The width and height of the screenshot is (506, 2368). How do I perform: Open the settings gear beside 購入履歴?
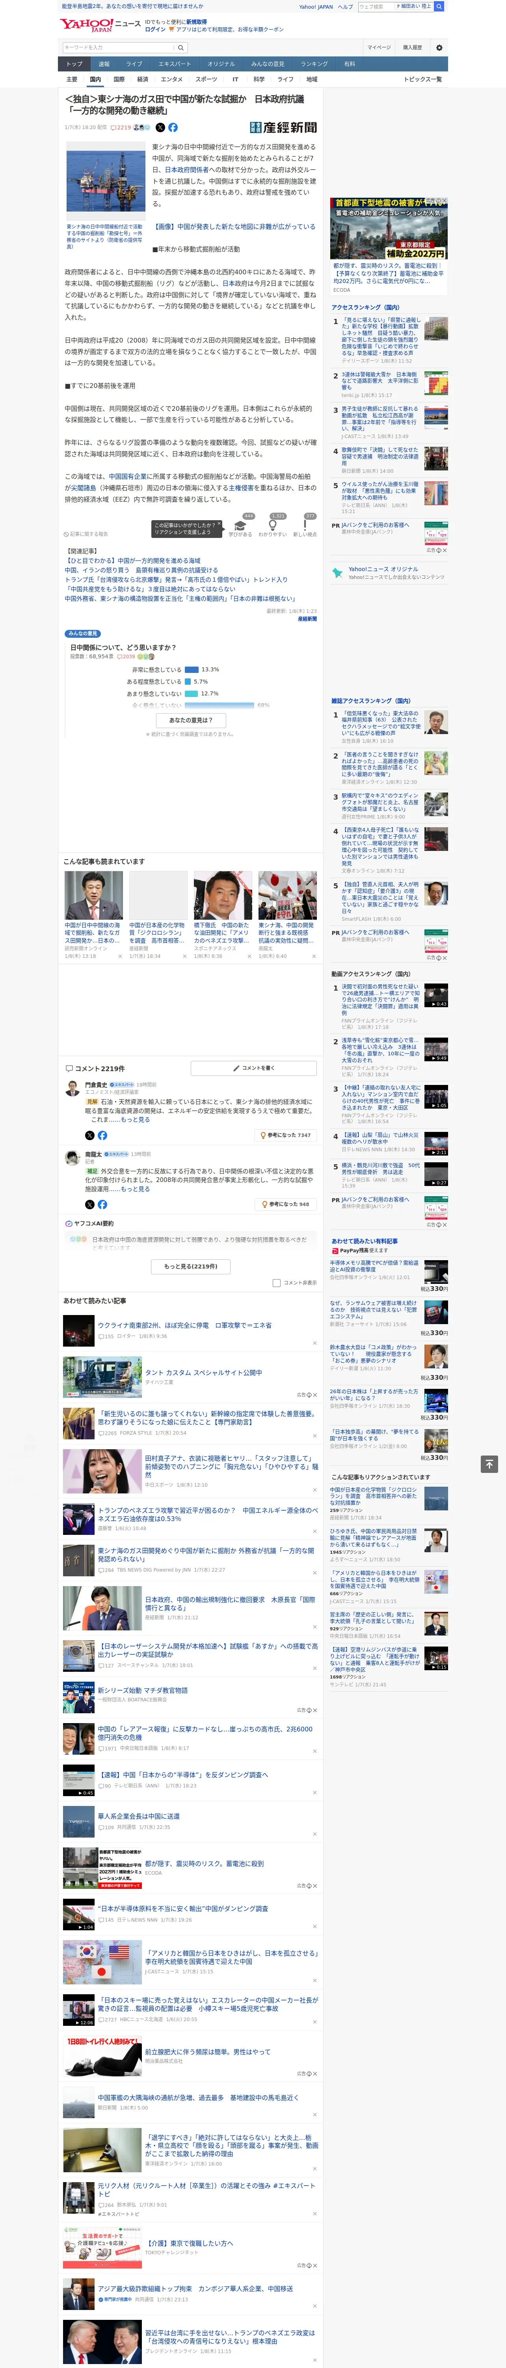pyautogui.click(x=439, y=48)
